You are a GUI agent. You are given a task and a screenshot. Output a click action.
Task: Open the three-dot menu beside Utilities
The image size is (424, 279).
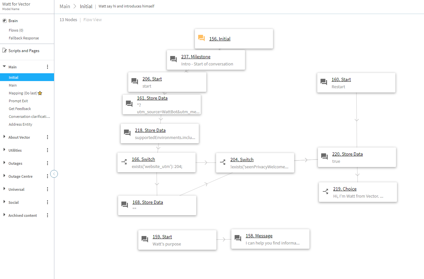point(48,150)
